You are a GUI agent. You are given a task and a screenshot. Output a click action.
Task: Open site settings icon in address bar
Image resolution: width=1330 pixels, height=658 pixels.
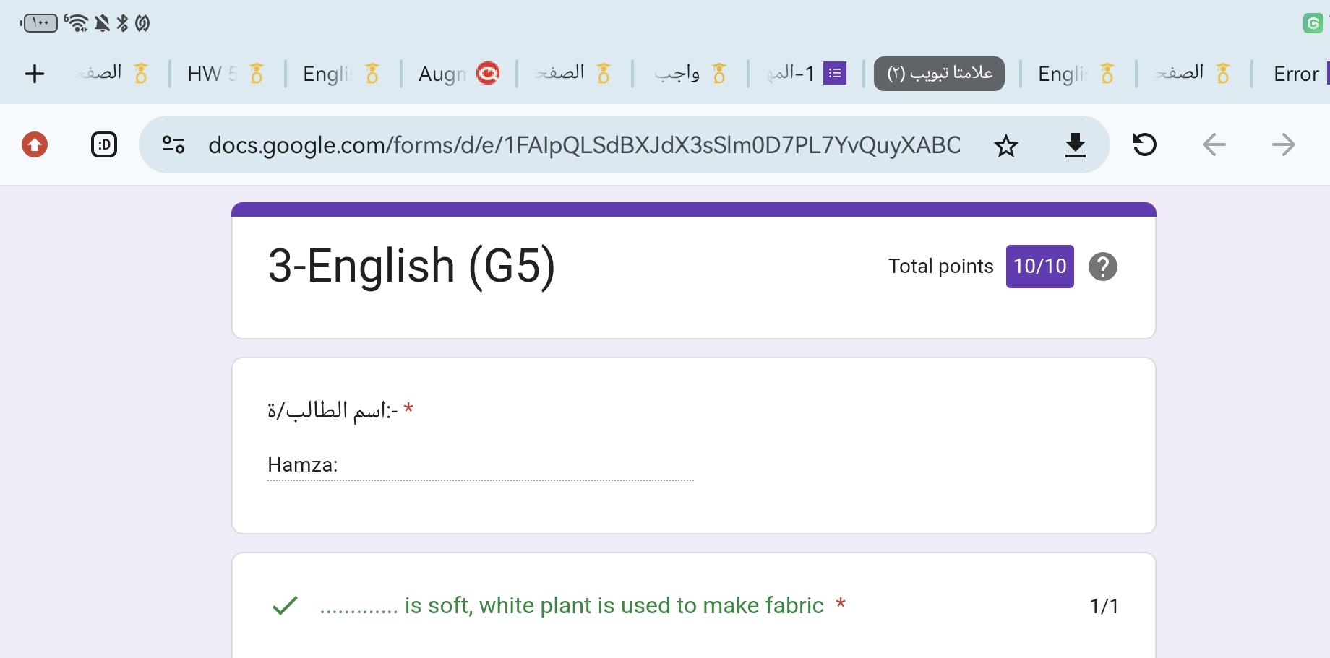[173, 144]
